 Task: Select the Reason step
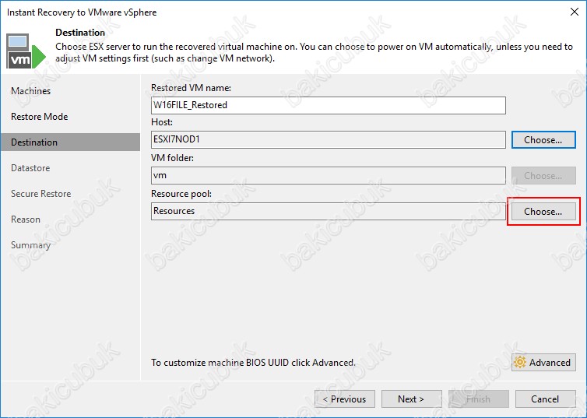pyautogui.click(x=26, y=220)
